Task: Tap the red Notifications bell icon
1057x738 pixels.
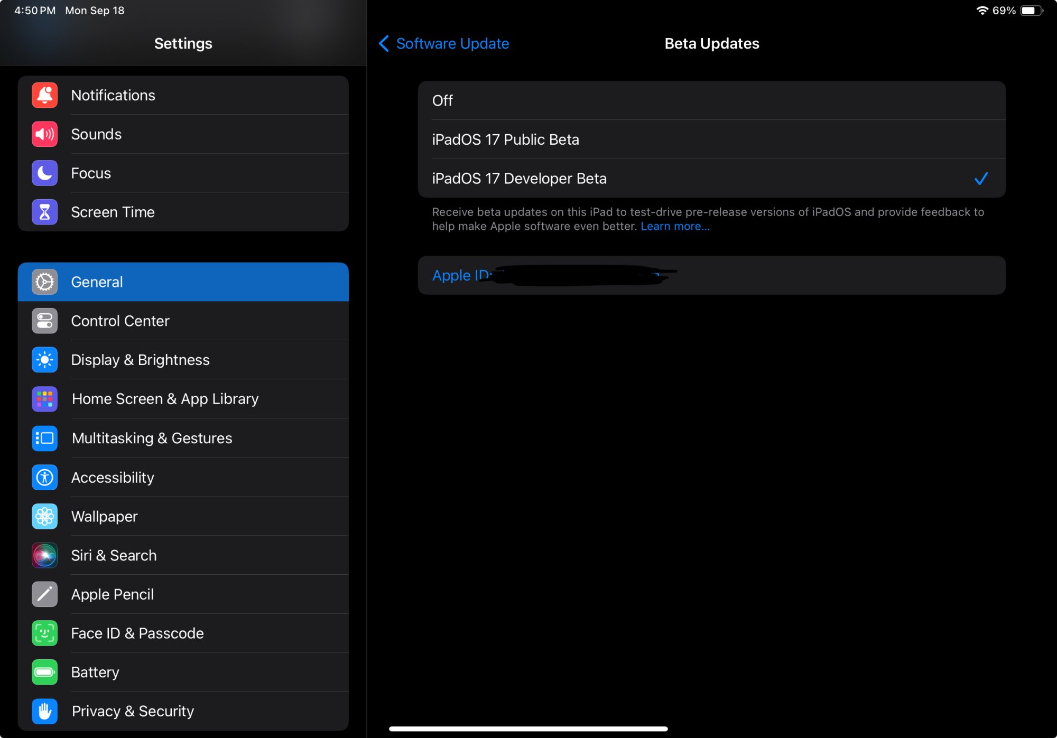Action: point(44,95)
